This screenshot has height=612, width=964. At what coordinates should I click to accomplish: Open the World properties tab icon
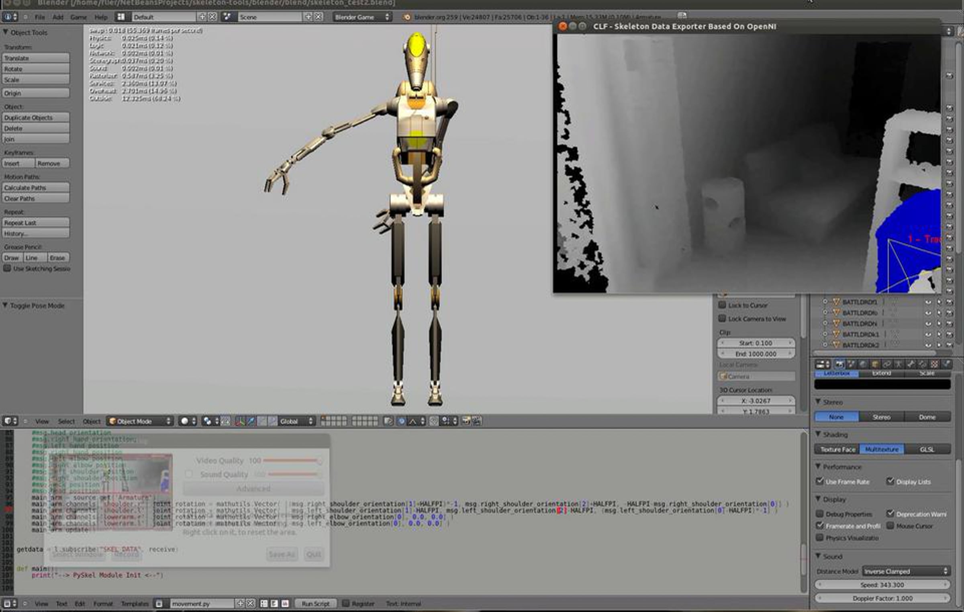(x=863, y=364)
